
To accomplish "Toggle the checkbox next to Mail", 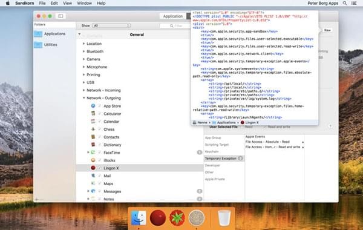I will coord(100,176).
